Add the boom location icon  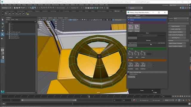[143, 54]
